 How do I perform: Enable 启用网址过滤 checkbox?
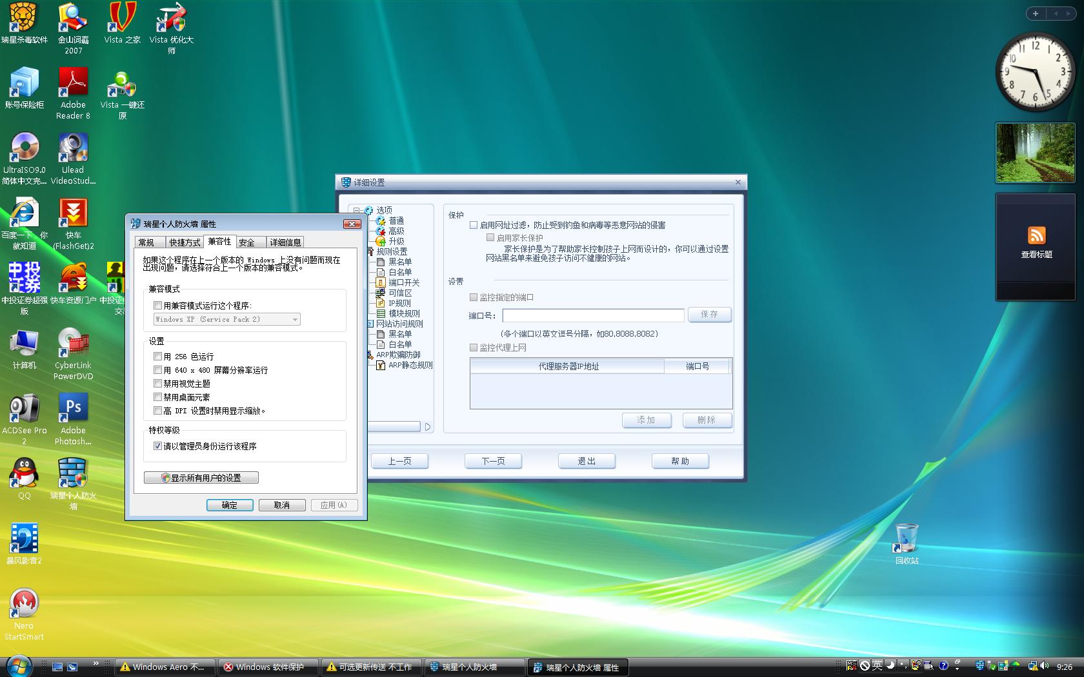point(474,225)
